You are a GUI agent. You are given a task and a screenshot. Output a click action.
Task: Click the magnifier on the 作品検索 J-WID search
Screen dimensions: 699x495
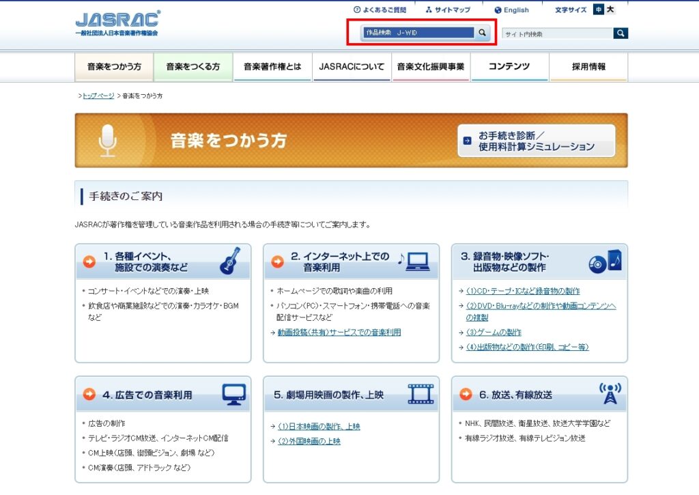(x=481, y=32)
